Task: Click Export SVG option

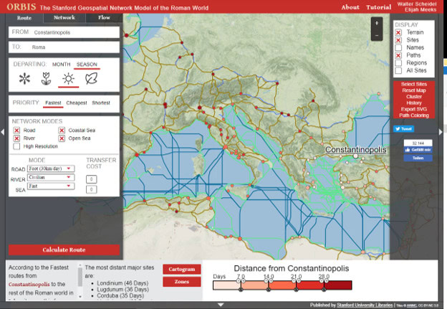Action: (x=414, y=109)
